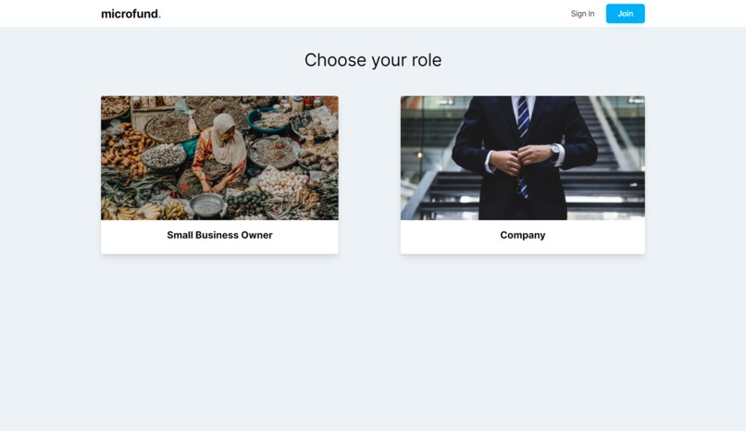746x431 pixels.
Task: Click the 'Choose your role' heading
Action: click(373, 60)
